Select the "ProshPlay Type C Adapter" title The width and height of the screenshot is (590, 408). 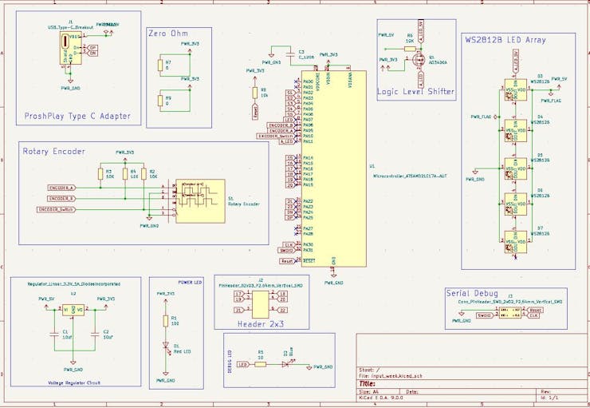tap(77, 116)
